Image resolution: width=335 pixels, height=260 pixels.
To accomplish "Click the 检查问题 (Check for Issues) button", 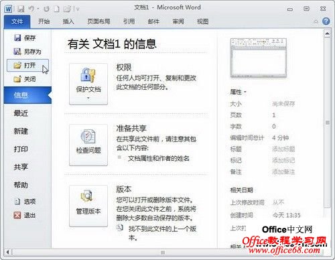I will (88, 145).
